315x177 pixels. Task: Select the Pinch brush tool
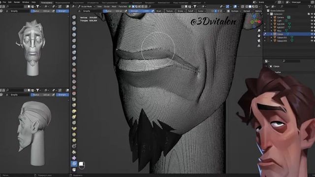point(74,99)
